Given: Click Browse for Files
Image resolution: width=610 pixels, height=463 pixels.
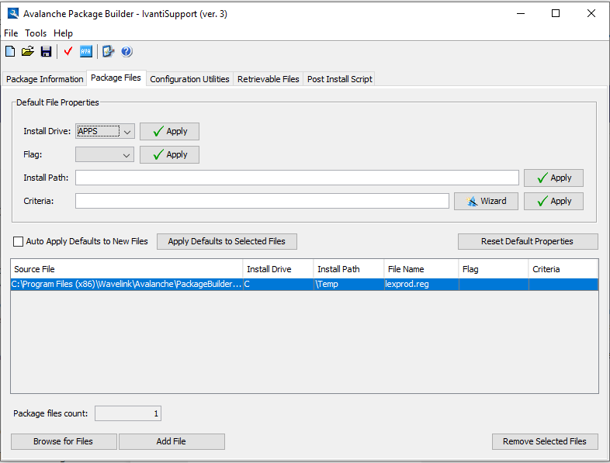Looking at the screenshot, I should pyautogui.click(x=64, y=441).
